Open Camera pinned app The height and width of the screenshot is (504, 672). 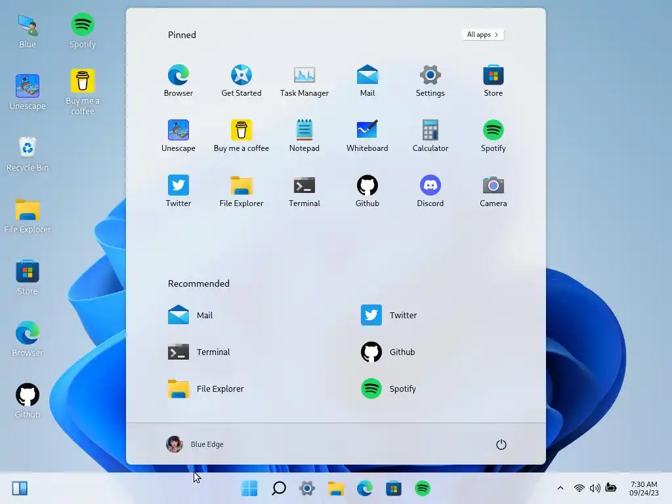493,191
